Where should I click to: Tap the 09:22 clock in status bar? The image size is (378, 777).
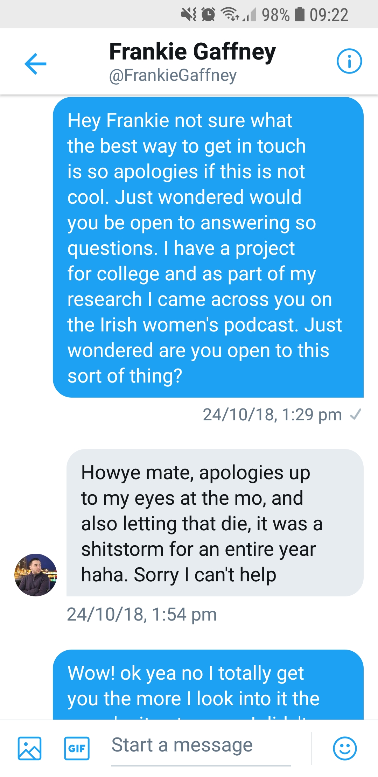pos(329,15)
